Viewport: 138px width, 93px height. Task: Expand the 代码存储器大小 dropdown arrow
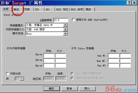(x=65, y=30)
